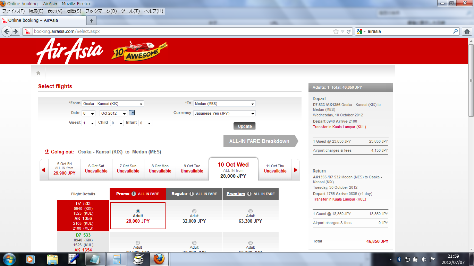Select the 11 Oct Thu date tab
The image size is (474, 266).
click(x=275, y=170)
